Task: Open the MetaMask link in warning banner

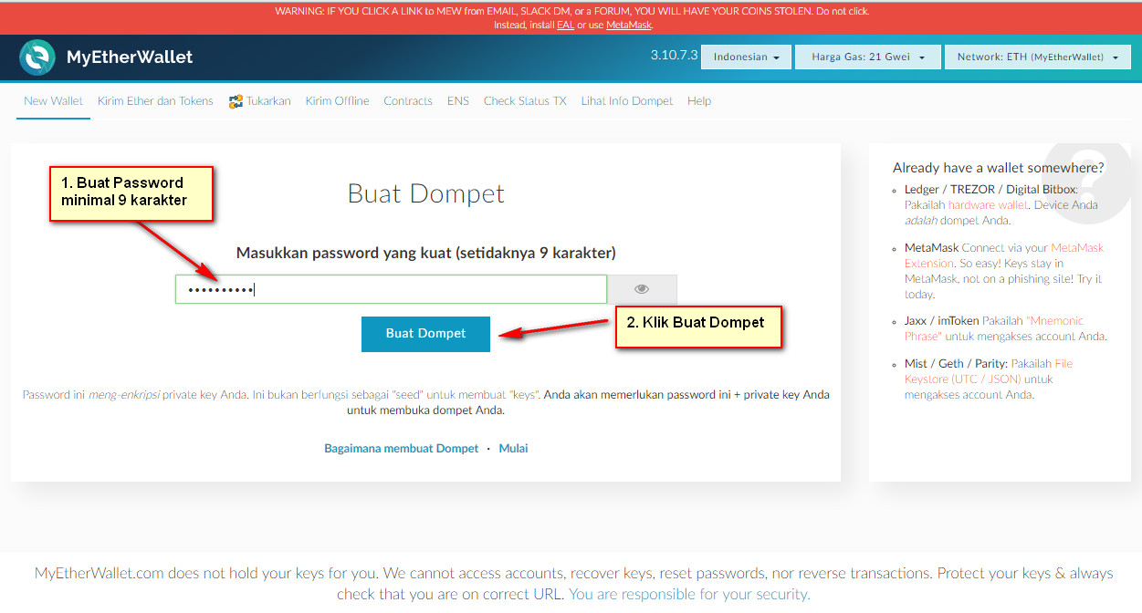Action: pyautogui.click(x=629, y=26)
